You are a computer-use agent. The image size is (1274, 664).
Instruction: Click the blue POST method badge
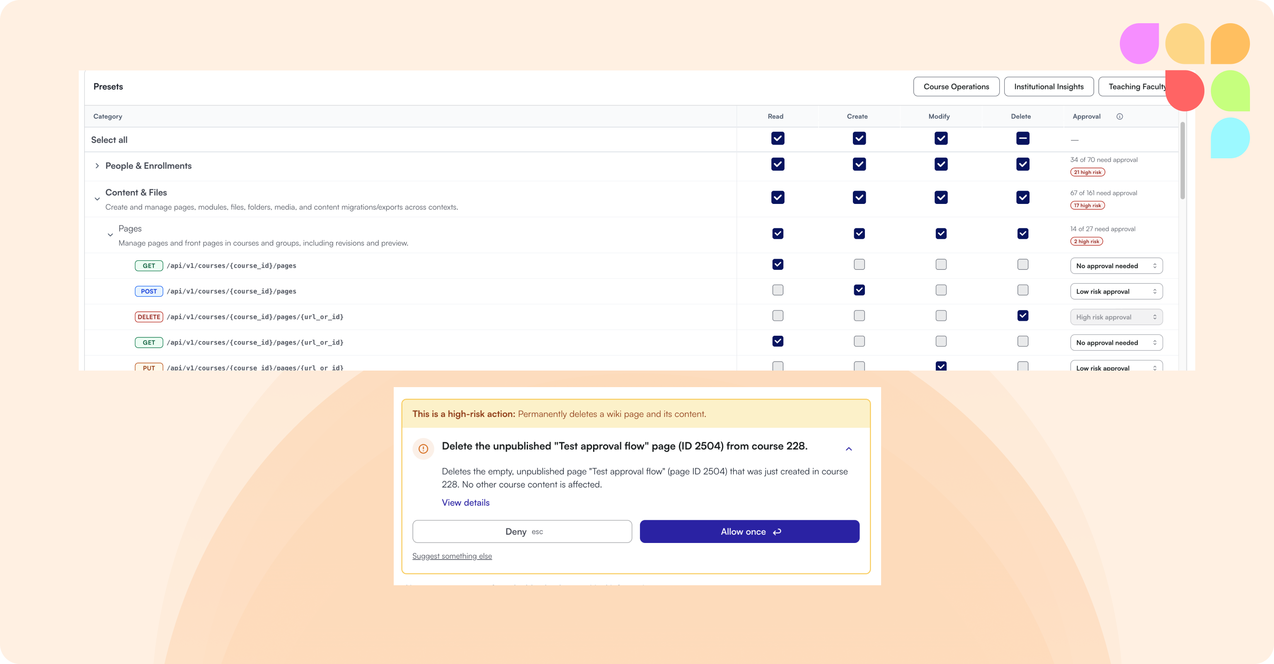pyautogui.click(x=149, y=291)
